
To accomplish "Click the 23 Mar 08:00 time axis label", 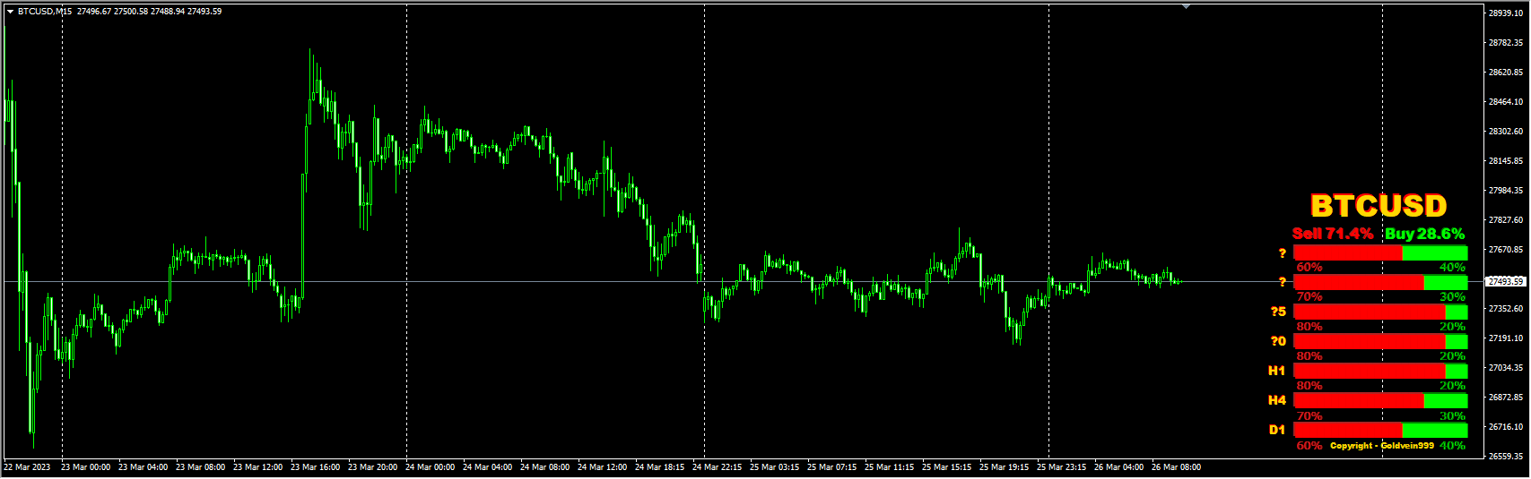I will click(x=200, y=467).
